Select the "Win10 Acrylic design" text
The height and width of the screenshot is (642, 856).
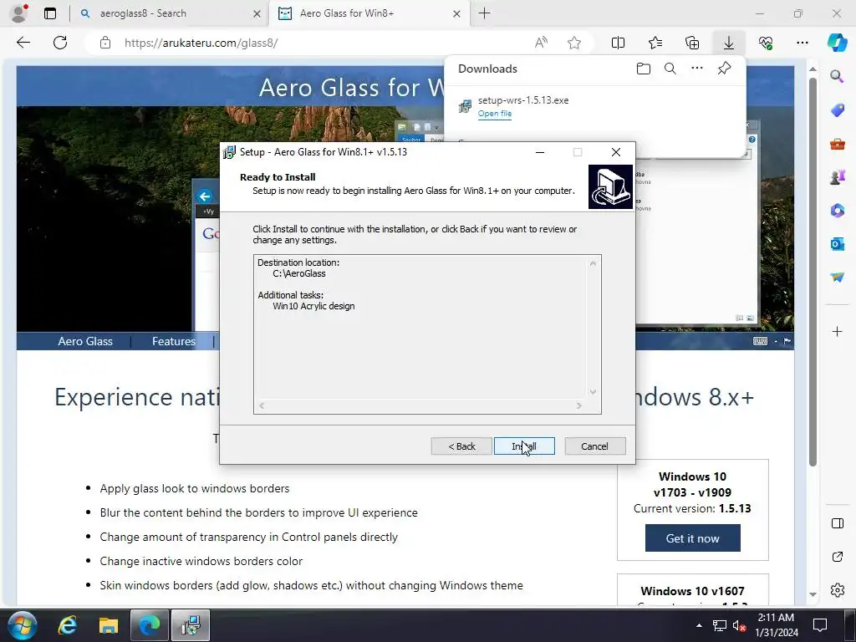313,306
